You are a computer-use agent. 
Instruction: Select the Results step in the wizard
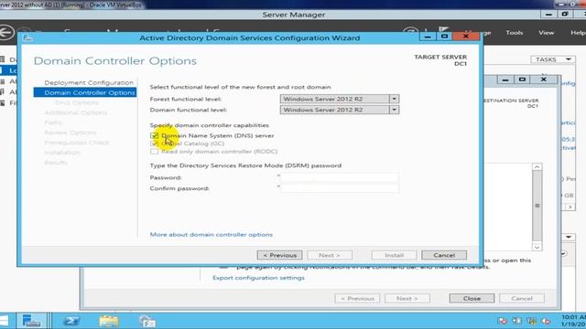point(56,163)
